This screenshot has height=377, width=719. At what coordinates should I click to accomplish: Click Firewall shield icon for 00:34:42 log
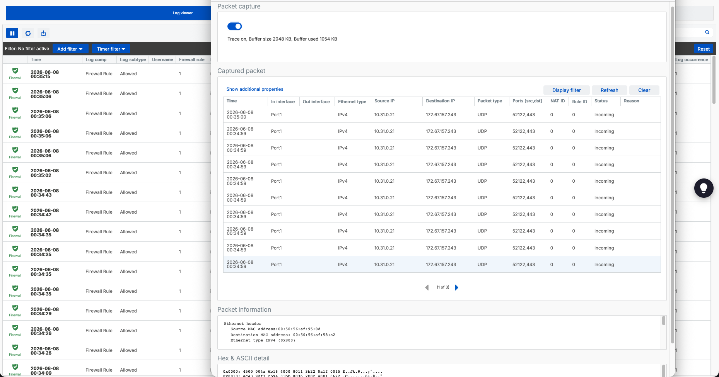tap(15, 209)
